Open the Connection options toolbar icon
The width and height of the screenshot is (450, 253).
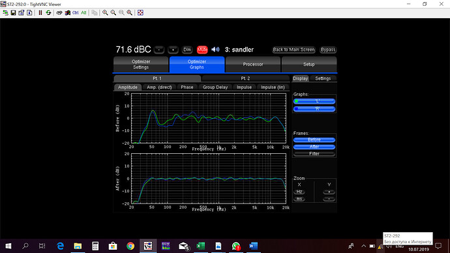(22, 12)
